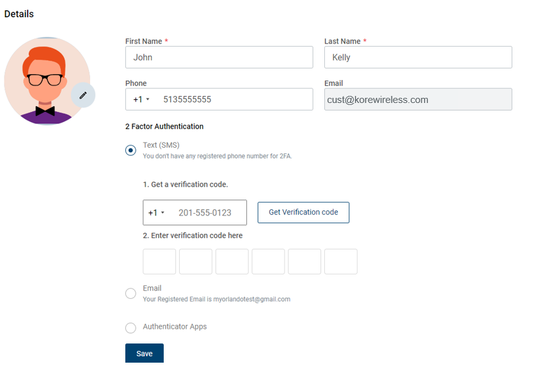Viewport: 536px width, 378px height.
Task: Click the pencil edit avatar icon
Action: (83, 95)
